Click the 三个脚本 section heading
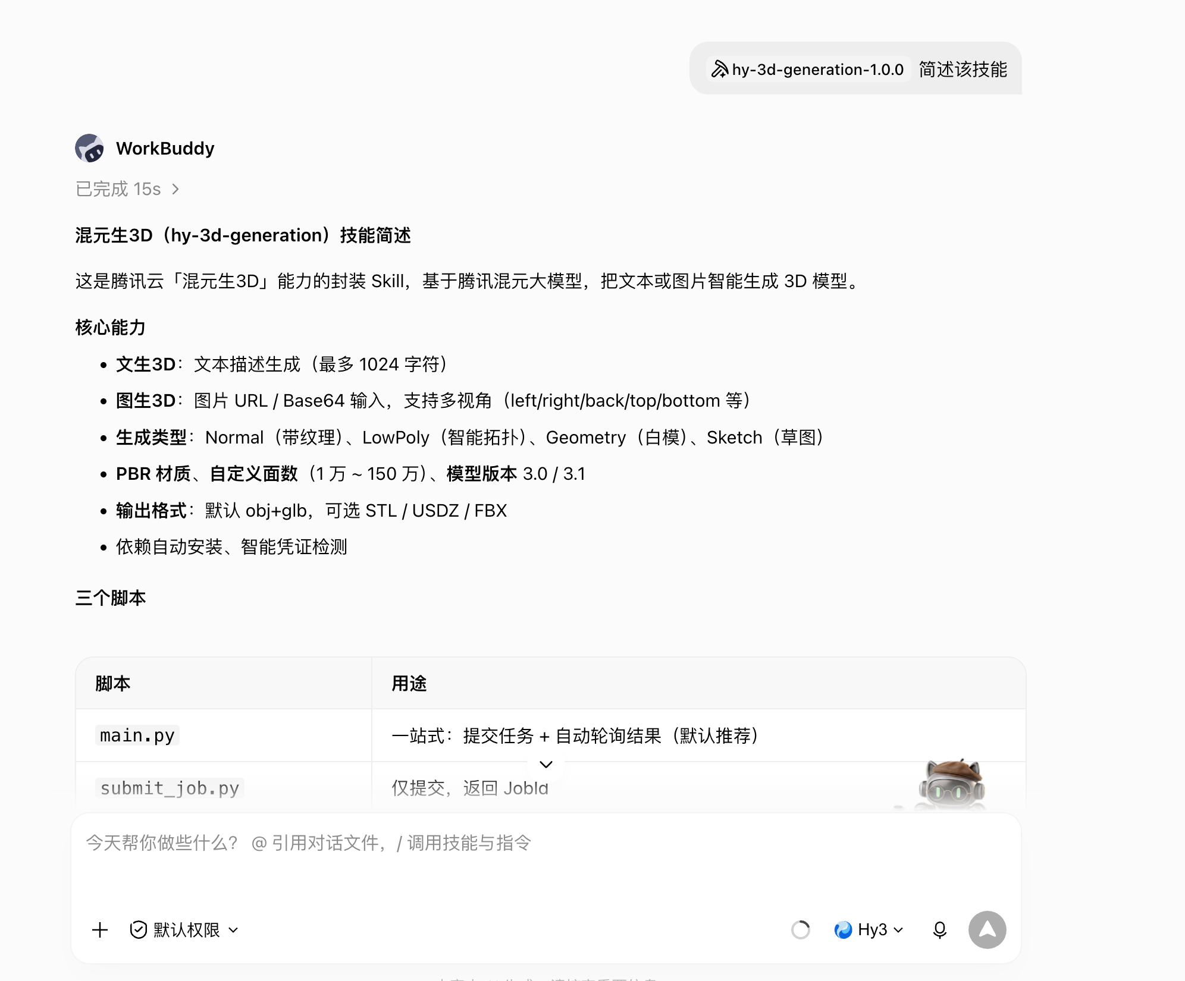This screenshot has width=1185, height=981. (x=111, y=598)
